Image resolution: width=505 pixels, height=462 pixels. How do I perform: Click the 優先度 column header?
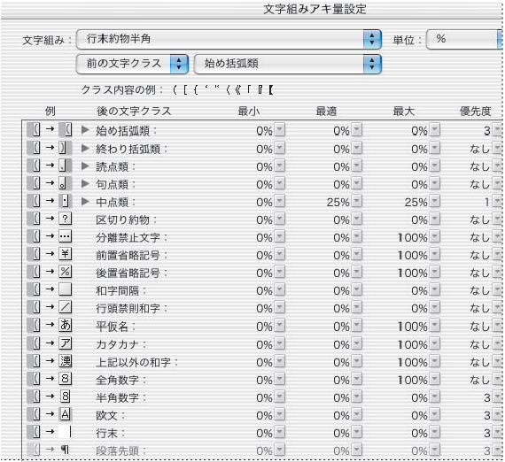476,111
